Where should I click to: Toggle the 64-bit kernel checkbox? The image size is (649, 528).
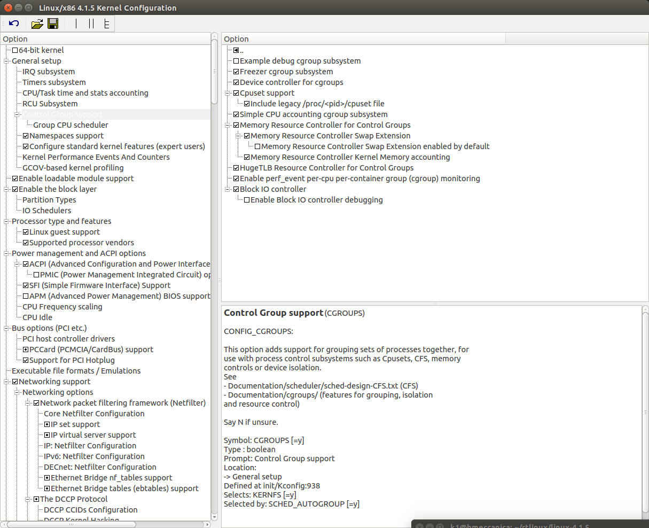click(x=15, y=50)
